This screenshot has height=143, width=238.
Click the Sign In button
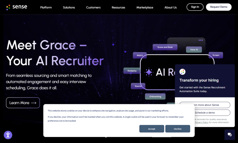click(195, 7)
